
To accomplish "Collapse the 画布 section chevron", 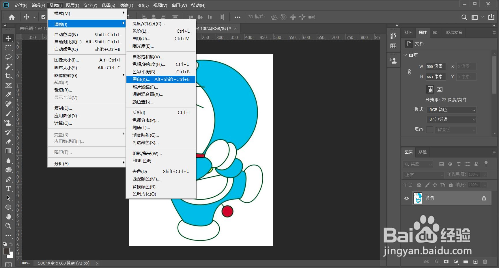I will coord(405,55).
